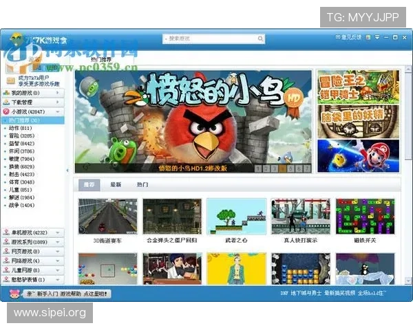Go to banner slide 7
Image resolution: width=413 pixels, height=330 pixels.
point(307,168)
